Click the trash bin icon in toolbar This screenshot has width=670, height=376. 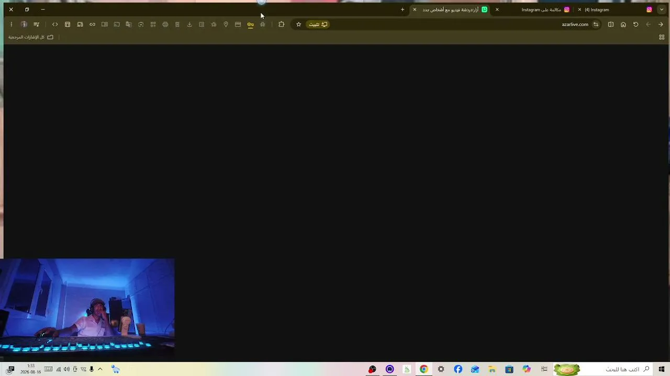[x=177, y=25]
